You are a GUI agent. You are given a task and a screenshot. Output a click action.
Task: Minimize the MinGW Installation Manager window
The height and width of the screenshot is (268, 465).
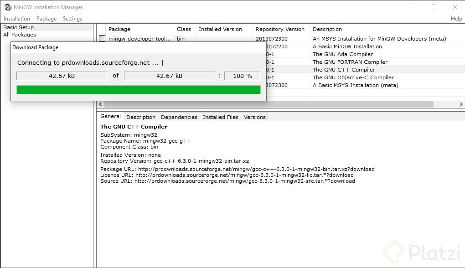(x=413, y=7)
